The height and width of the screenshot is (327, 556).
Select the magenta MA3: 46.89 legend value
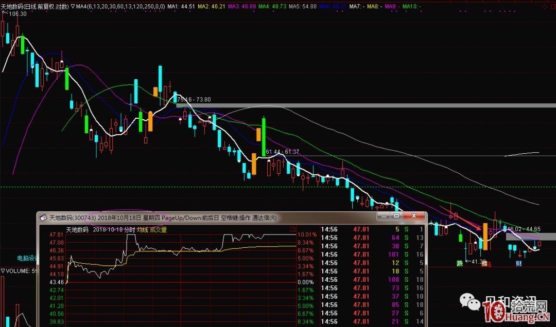(242, 6)
